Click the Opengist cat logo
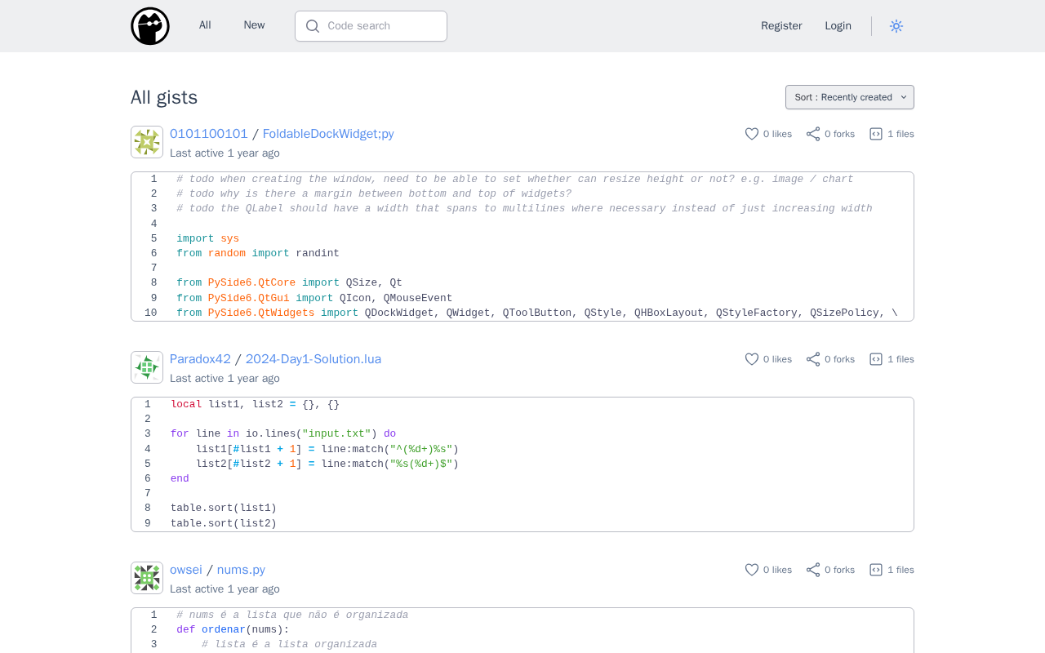The width and height of the screenshot is (1045, 653). pyautogui.click(x=150, y=26)
